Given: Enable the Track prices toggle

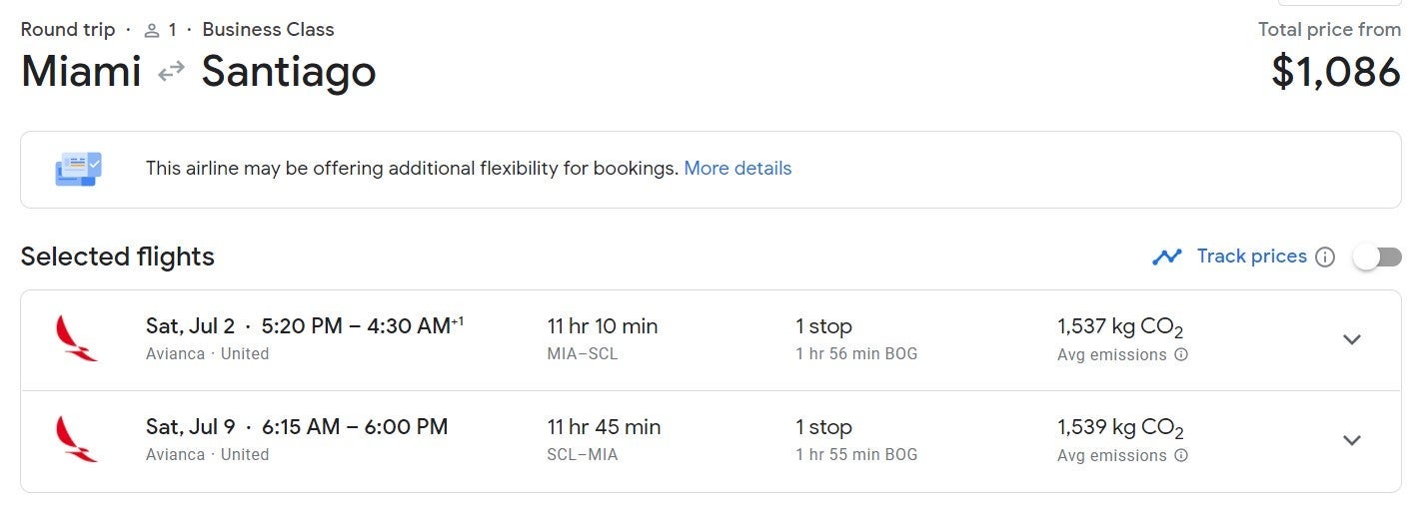Looking at the screenshot, I should click(x=1377, y=258).
